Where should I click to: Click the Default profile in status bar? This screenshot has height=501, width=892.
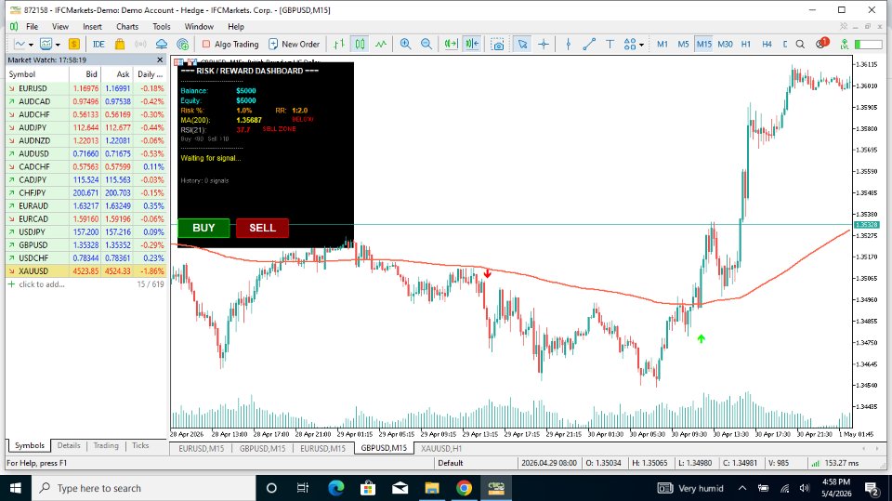(x=451, y=463)
